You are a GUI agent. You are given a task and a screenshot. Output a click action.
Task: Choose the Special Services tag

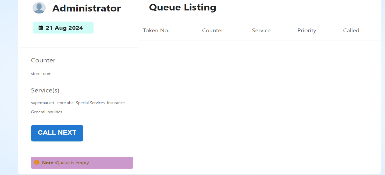90,103
